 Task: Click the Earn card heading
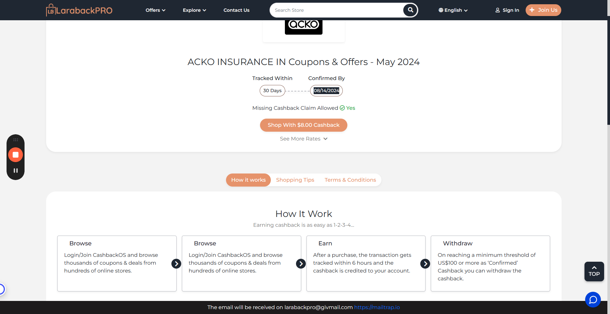point(325,243)
